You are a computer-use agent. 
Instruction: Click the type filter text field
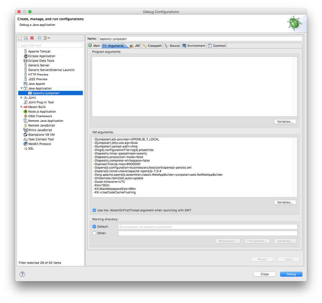[x=51, y=45]
